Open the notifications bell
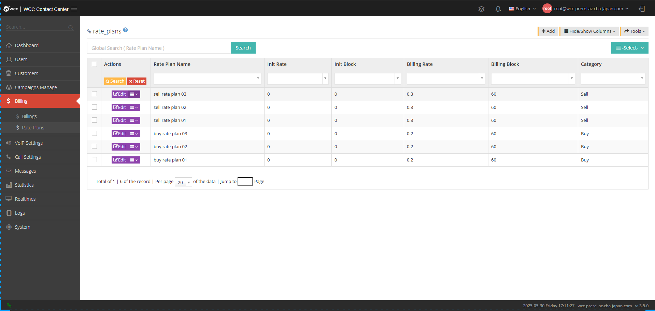Viewport: 655px width, 311px height. [498, 9]
